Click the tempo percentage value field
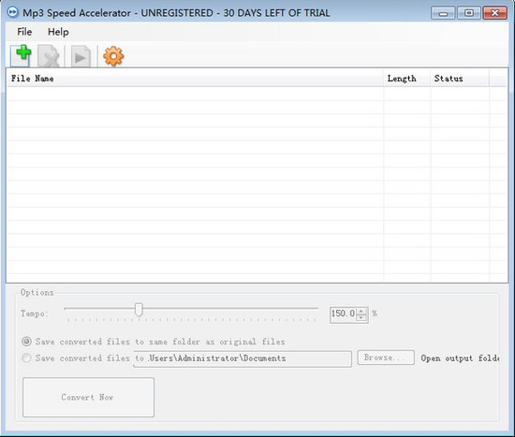515x437 pixels. click(344, 314)
